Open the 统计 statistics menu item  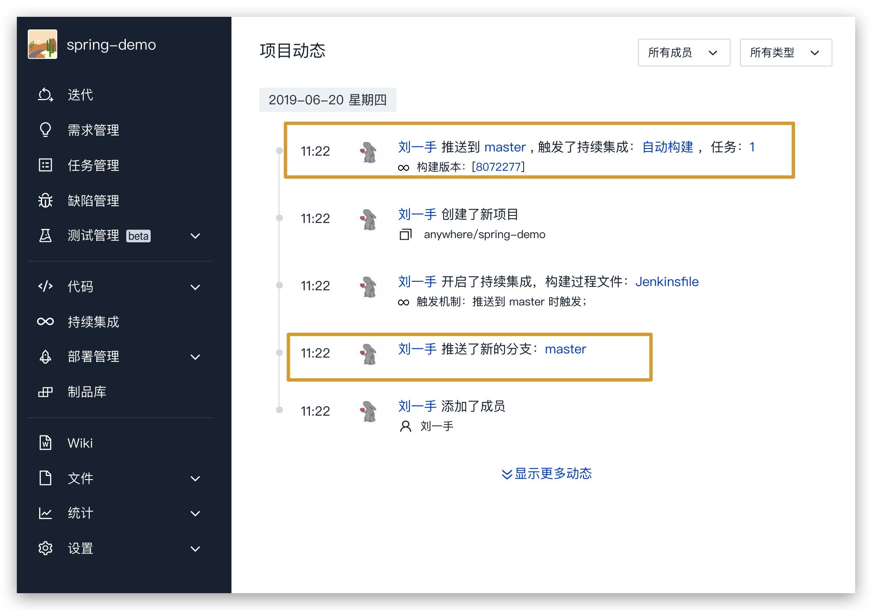80,513
